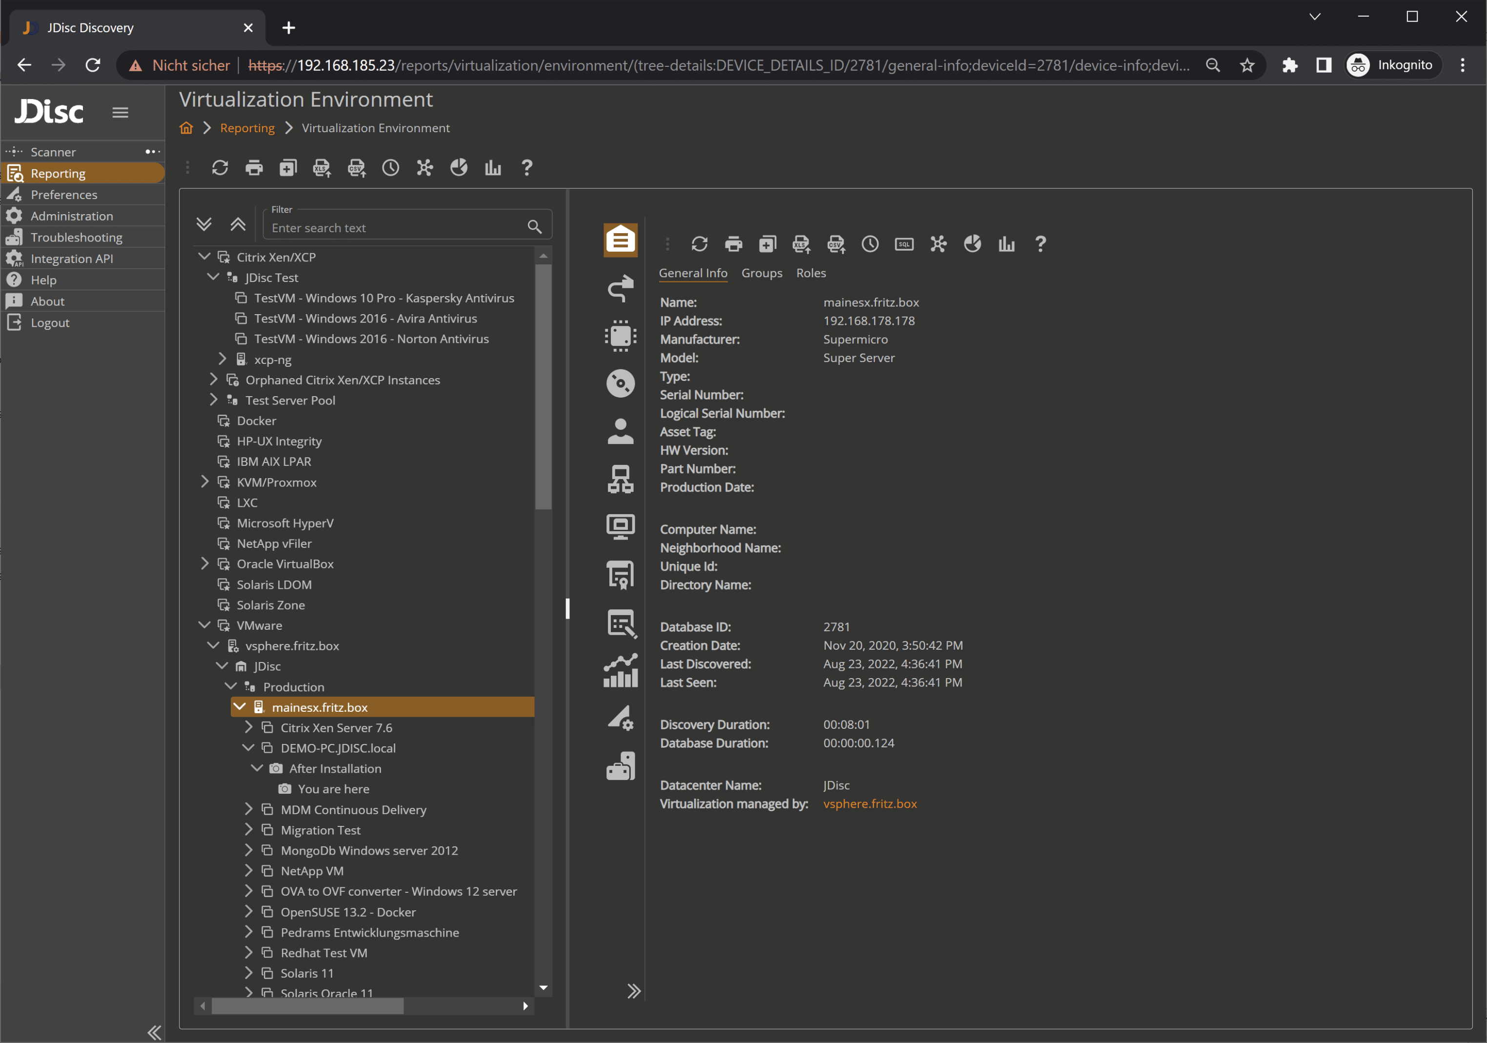
Task: Expand the xcp-ng tree node
Action: coord(223,359)
